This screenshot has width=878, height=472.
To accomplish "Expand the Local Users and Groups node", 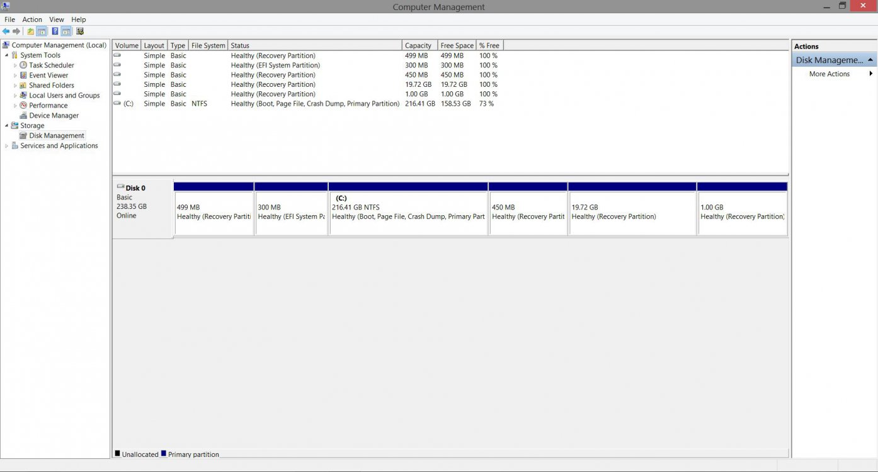I will tap(15, 96).
